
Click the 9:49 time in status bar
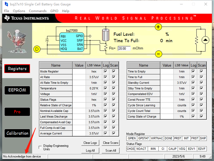tap(202, 157)
